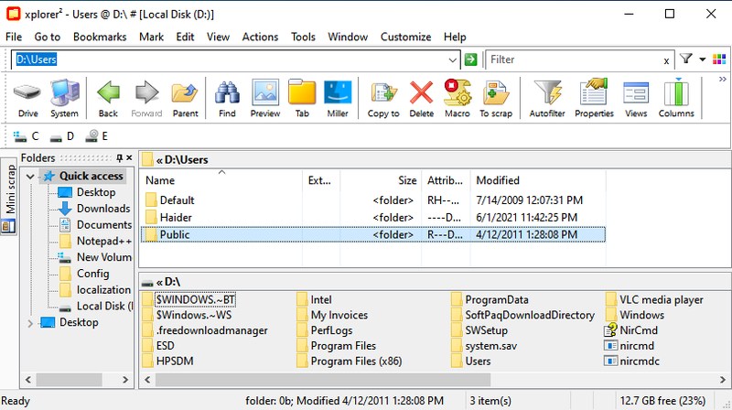Collapse the Quick access tree node
This screenshot has width=732, height=410.
click(x=31, y=176)
